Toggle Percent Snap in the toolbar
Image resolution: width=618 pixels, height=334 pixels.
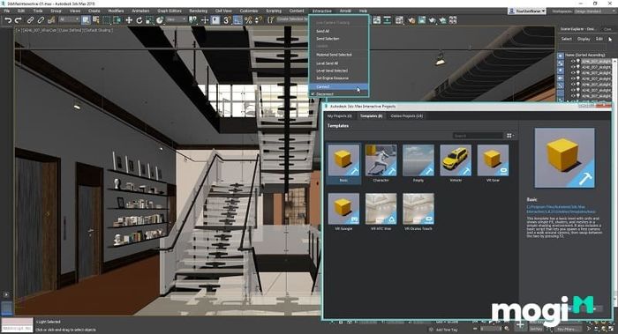coord(248,20)
